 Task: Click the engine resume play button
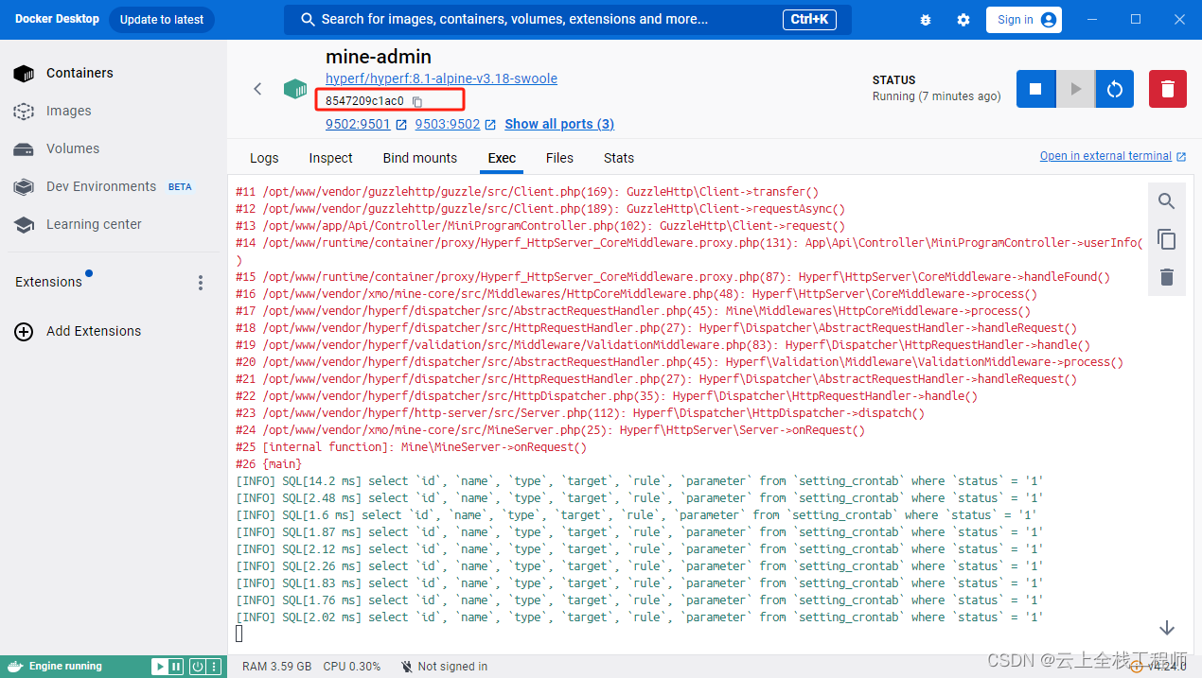pyautogui.click(x=160, y=667)
